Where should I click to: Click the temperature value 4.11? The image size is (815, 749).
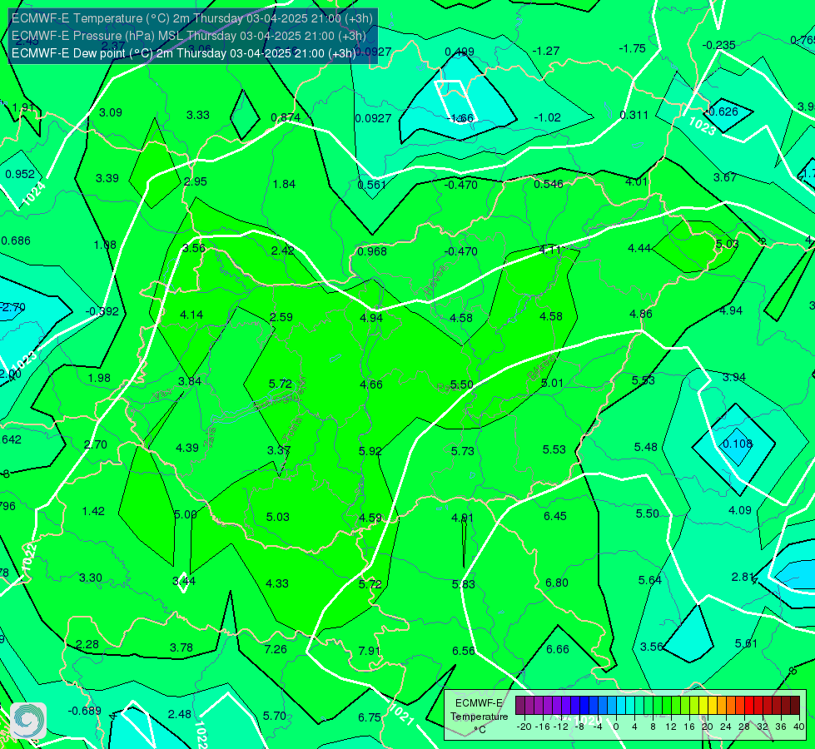coord(550,250)
